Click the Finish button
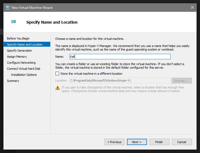 click(x=159, y=142)
